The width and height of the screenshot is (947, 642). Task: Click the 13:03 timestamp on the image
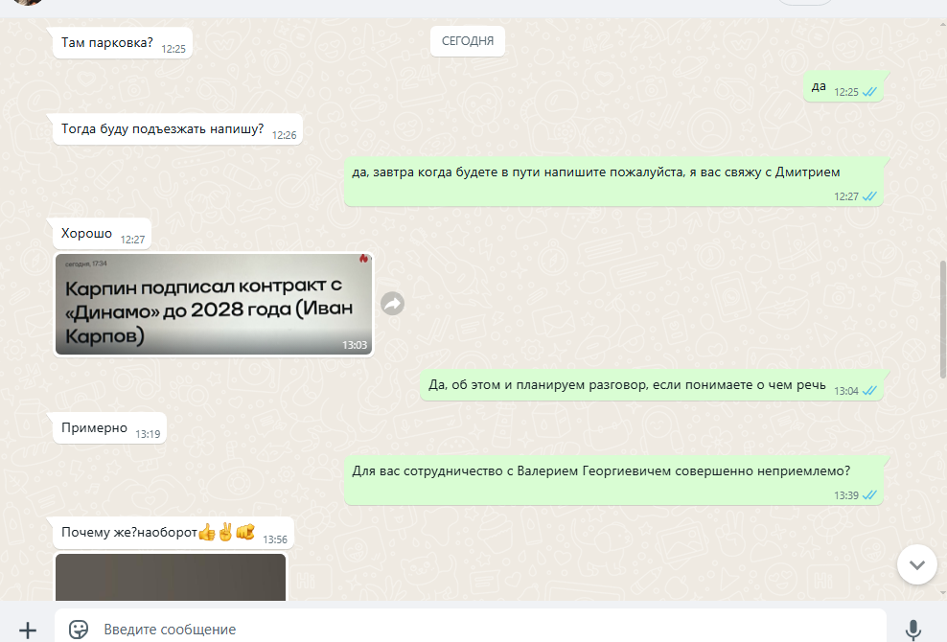tap(355, 345)
